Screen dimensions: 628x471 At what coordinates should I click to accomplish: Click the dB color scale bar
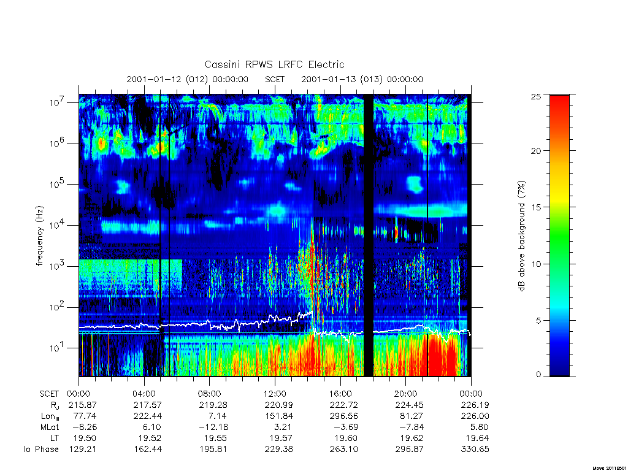(559, 235)
